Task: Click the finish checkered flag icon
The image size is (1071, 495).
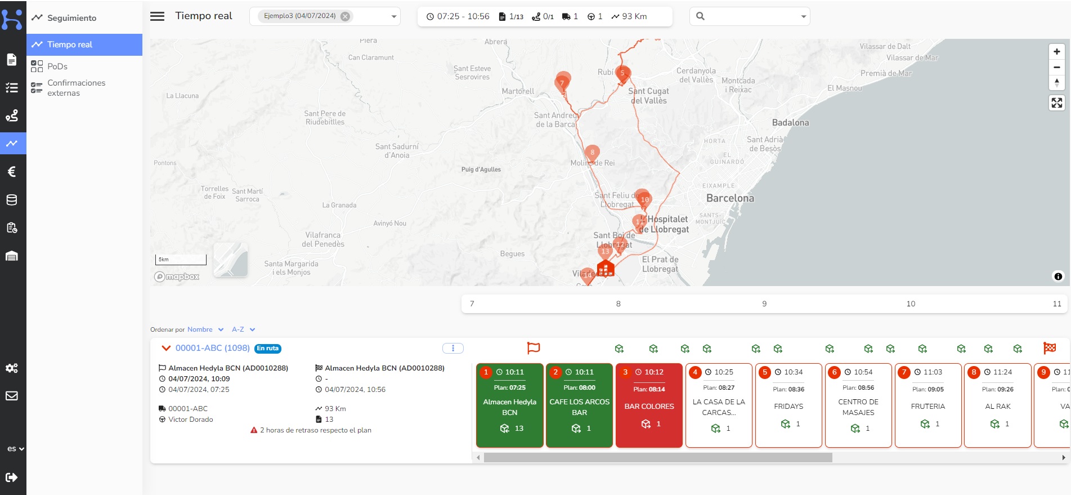Action: click(1050, 348)
